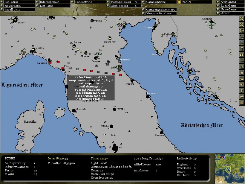
Task: Click the Ravenna city label
Action: pyautogui.click(x=125, y=60)
